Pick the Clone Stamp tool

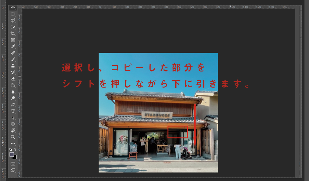click(x=13, y=66)
